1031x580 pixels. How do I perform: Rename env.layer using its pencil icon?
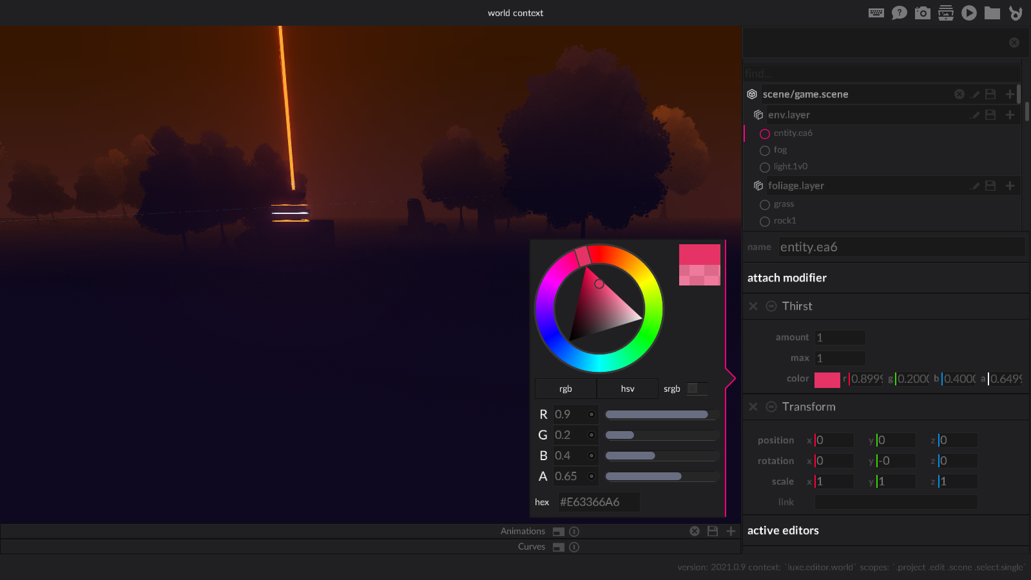976,115
